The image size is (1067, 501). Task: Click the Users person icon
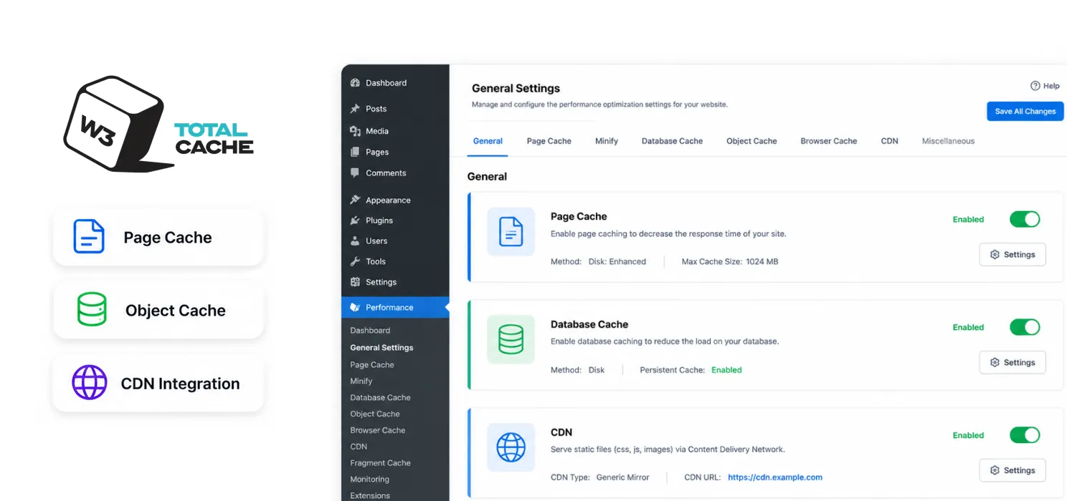(355, 240)
